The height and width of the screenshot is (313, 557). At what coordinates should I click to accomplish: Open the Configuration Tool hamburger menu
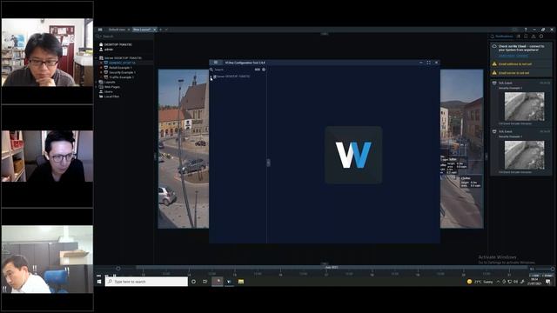pos(216,63)
